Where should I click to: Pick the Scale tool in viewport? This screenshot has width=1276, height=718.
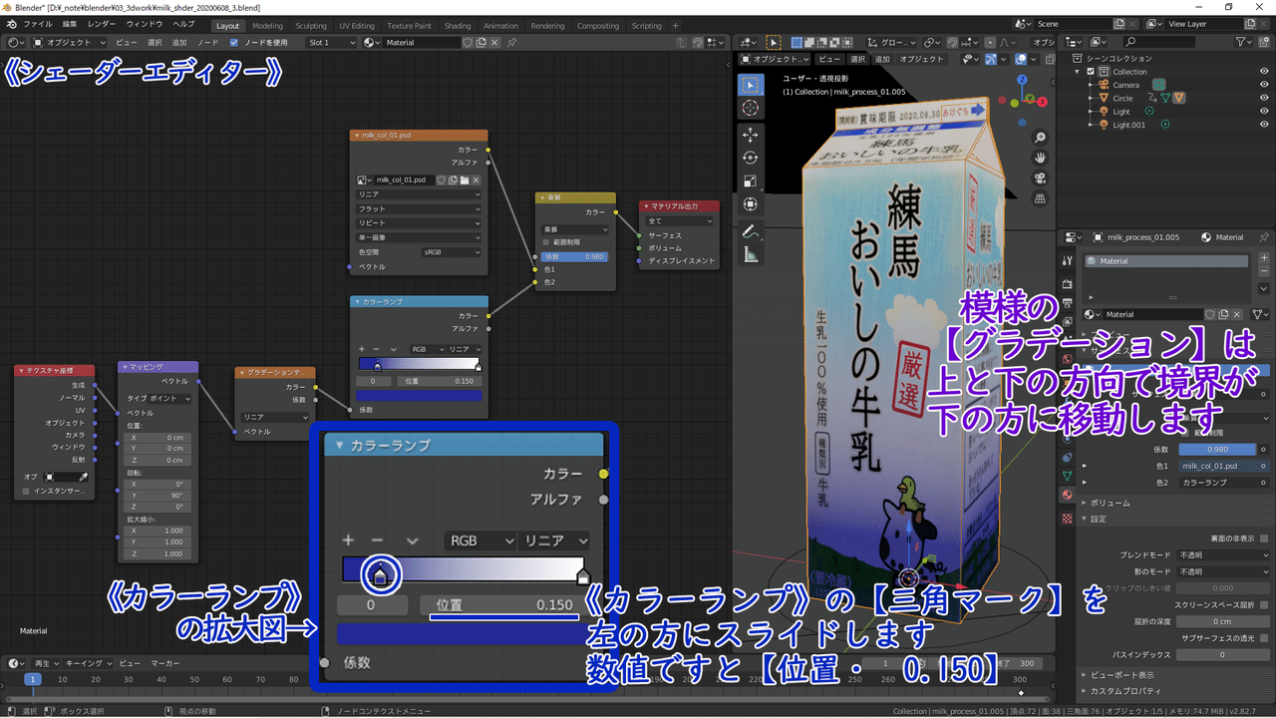(x=751, y=180)
